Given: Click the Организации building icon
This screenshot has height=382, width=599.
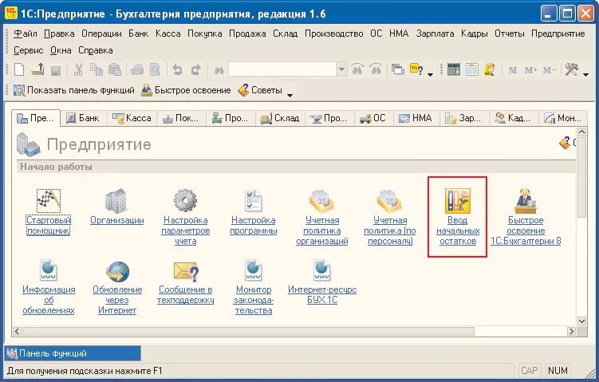Looking at the screenshot, I should (x=116, y=200).
